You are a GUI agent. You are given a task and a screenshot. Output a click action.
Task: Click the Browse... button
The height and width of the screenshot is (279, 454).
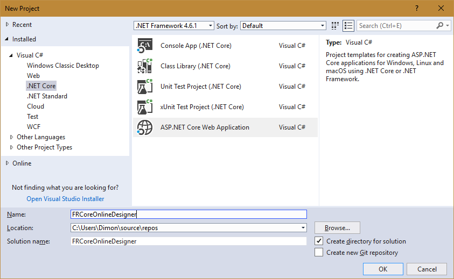point(337,228)
